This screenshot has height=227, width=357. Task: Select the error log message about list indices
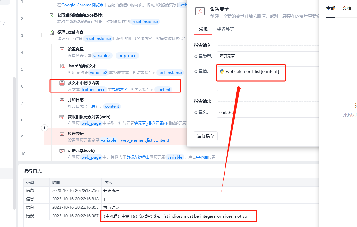coord(175,216)
